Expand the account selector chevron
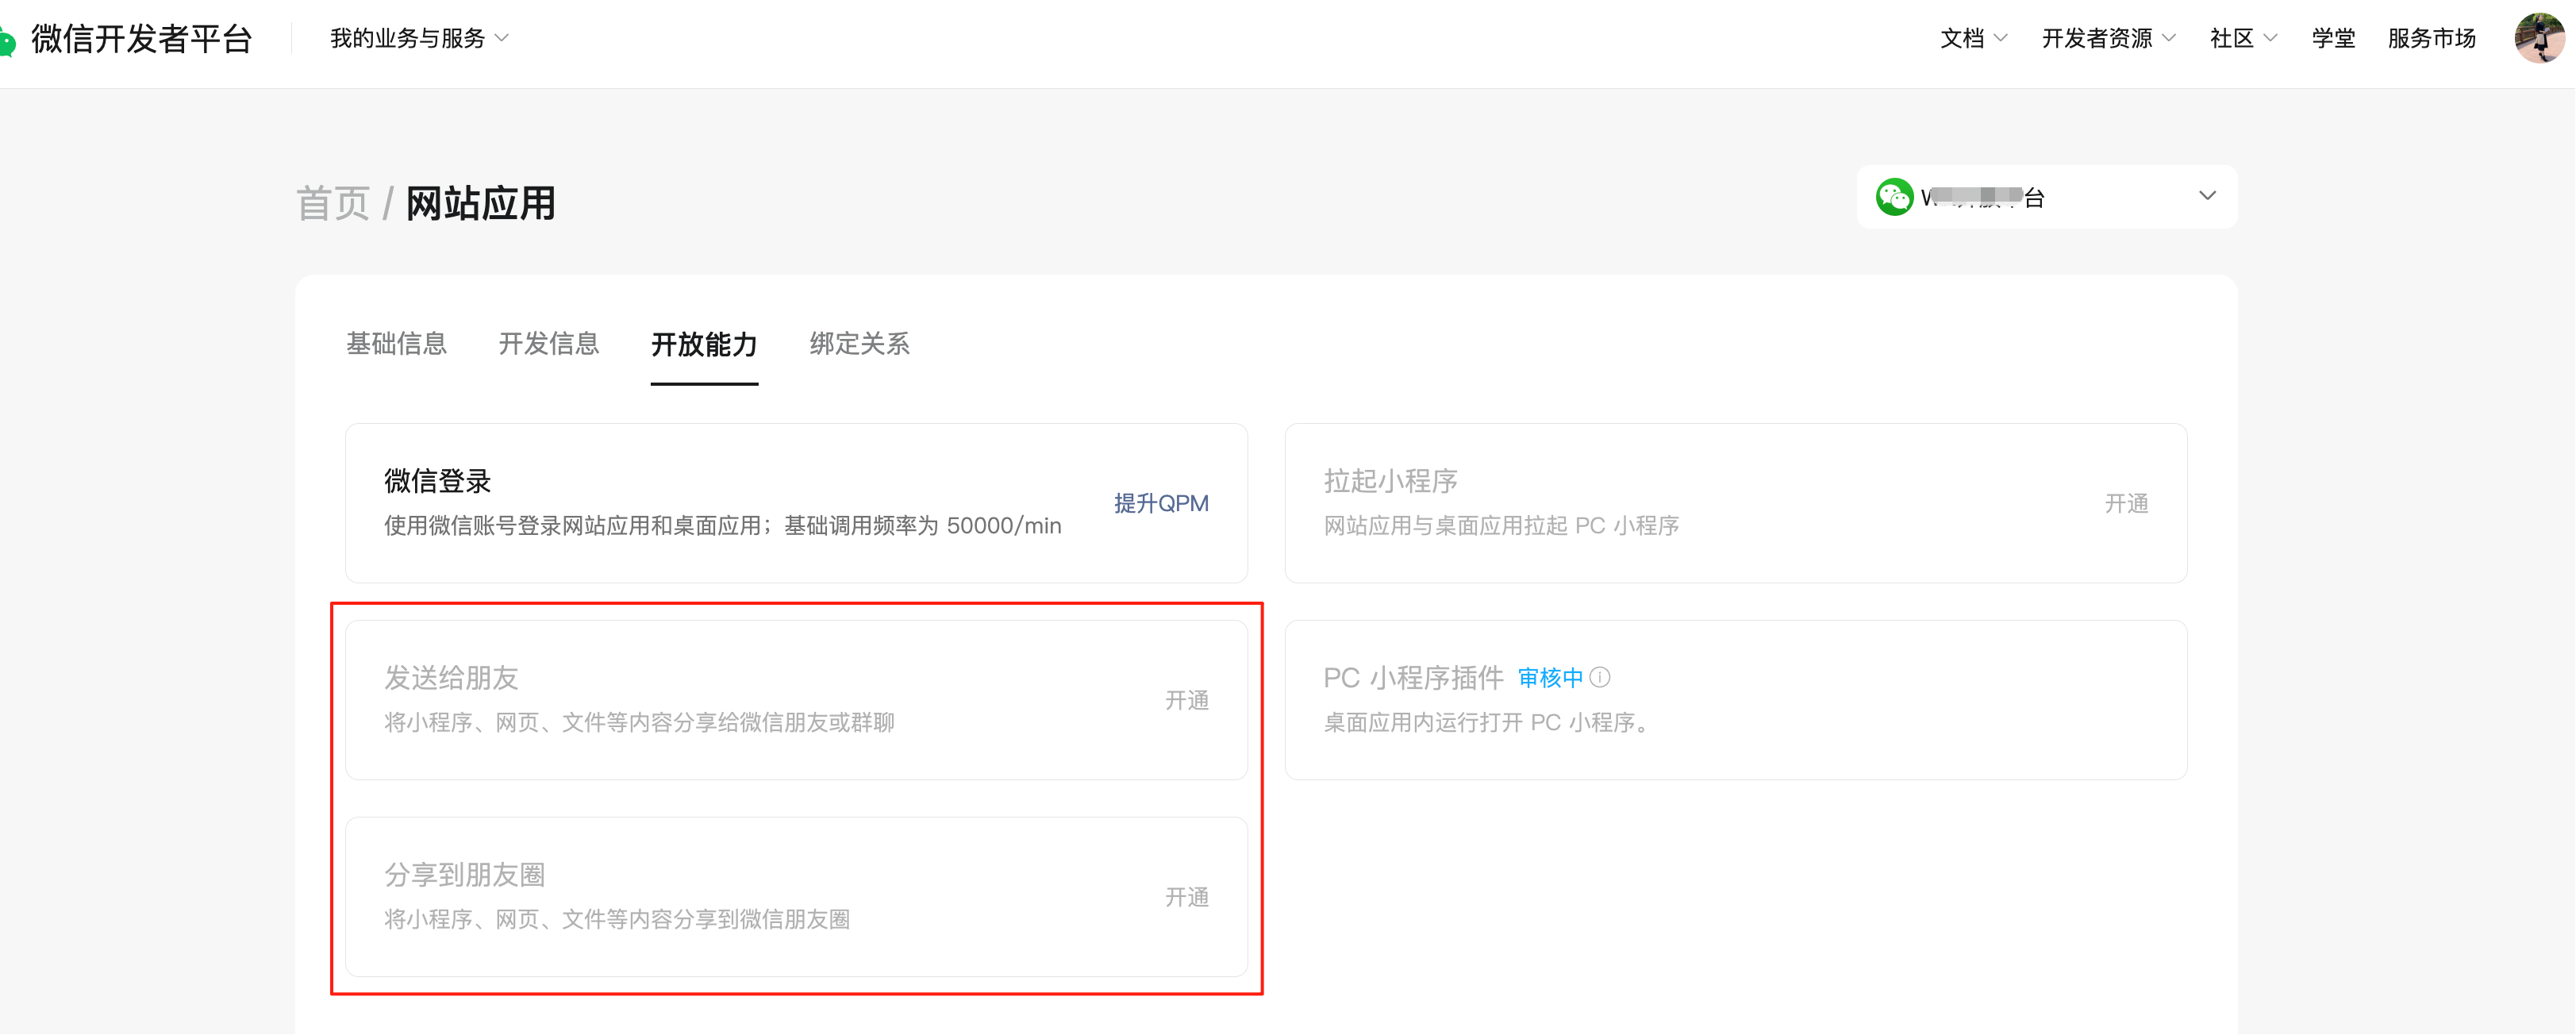This screenshot has height=1035, width=2576. pyautogui.click(x=2207, y=196)
